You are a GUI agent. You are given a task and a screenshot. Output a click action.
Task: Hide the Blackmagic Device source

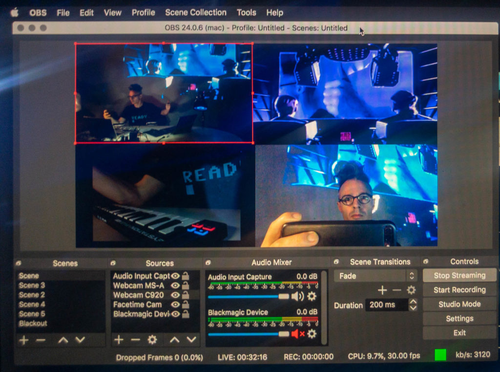coord(175,314)
